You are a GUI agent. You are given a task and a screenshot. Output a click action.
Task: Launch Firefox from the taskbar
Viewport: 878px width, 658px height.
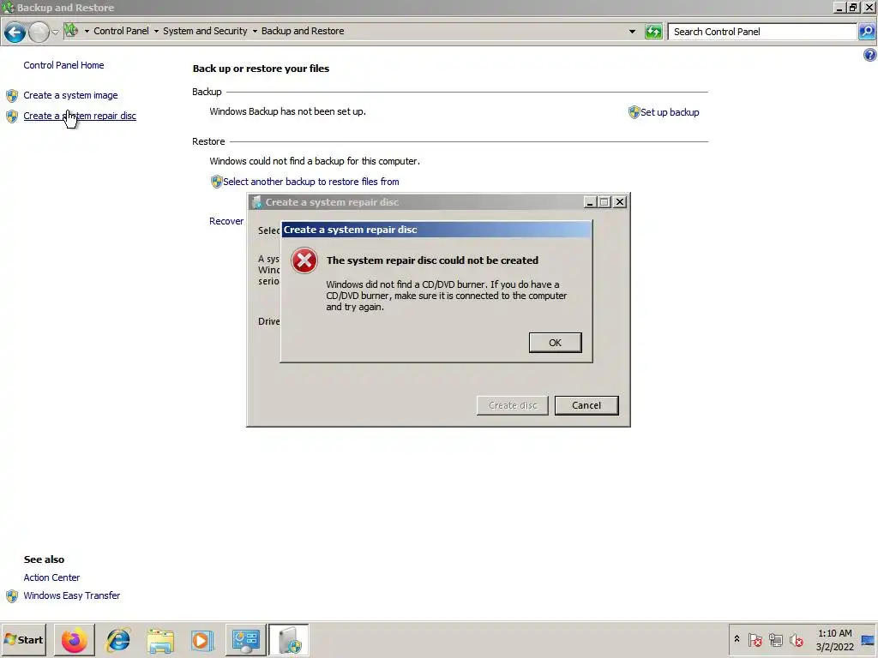74,640
